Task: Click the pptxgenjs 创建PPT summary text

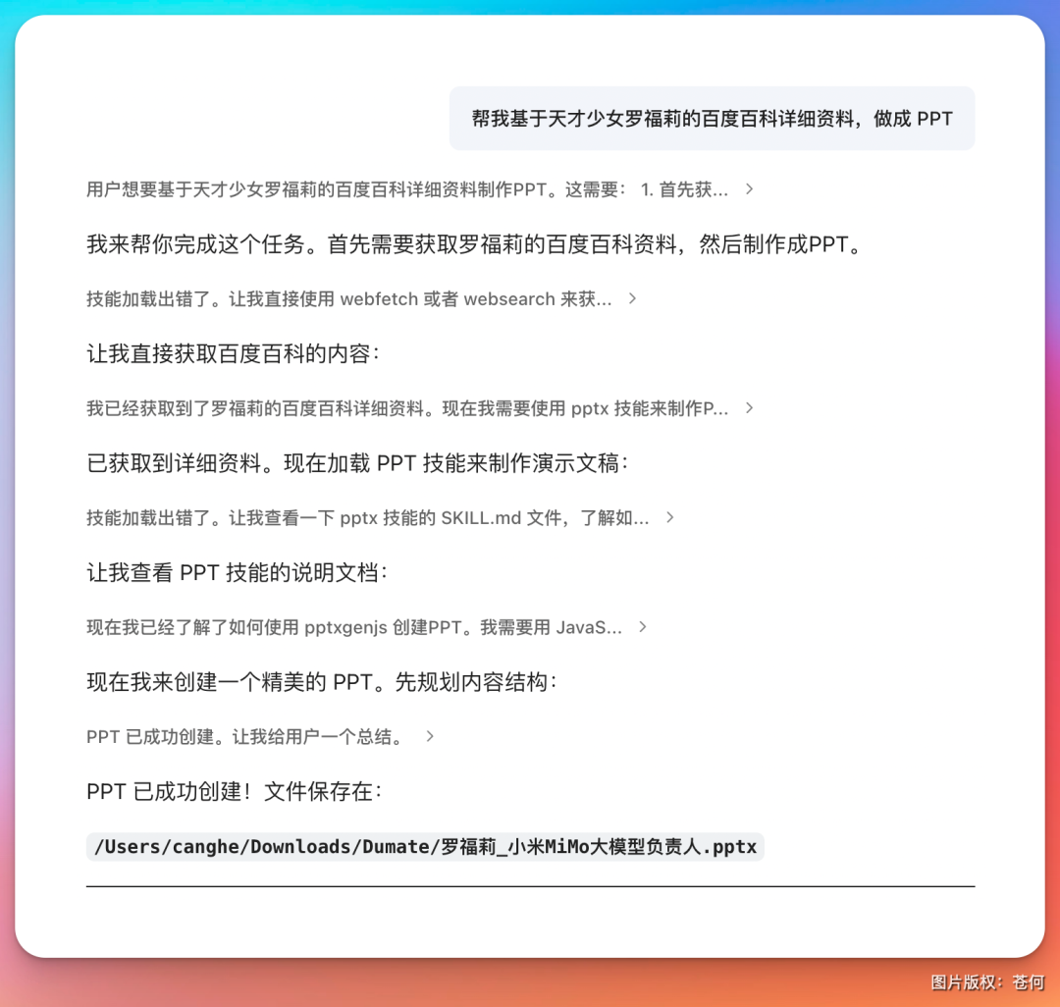Action: pyautogui.click(x=353, y=627)
